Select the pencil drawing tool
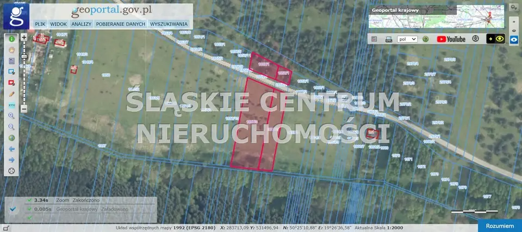The width and height of the screenshot is (522, 232). [11, 94]
